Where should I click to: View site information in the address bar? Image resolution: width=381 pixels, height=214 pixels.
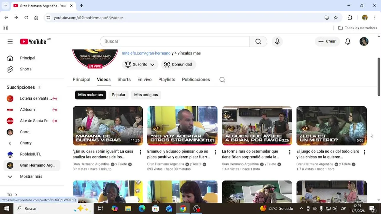point(48,18)
